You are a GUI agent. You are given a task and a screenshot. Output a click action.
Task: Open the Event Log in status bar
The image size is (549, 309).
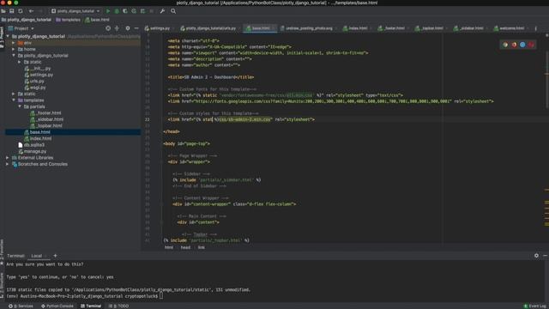pos(535,306)
